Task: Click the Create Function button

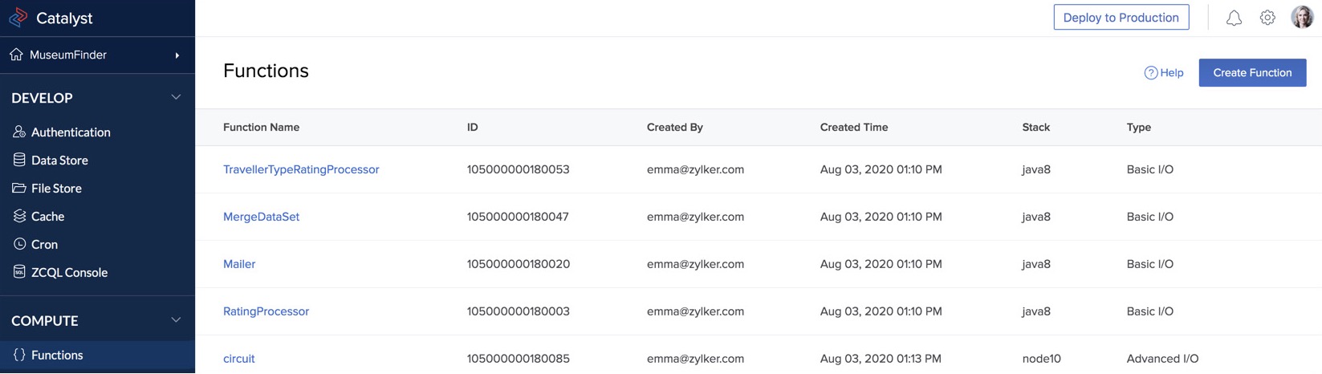Action: 1252,72
